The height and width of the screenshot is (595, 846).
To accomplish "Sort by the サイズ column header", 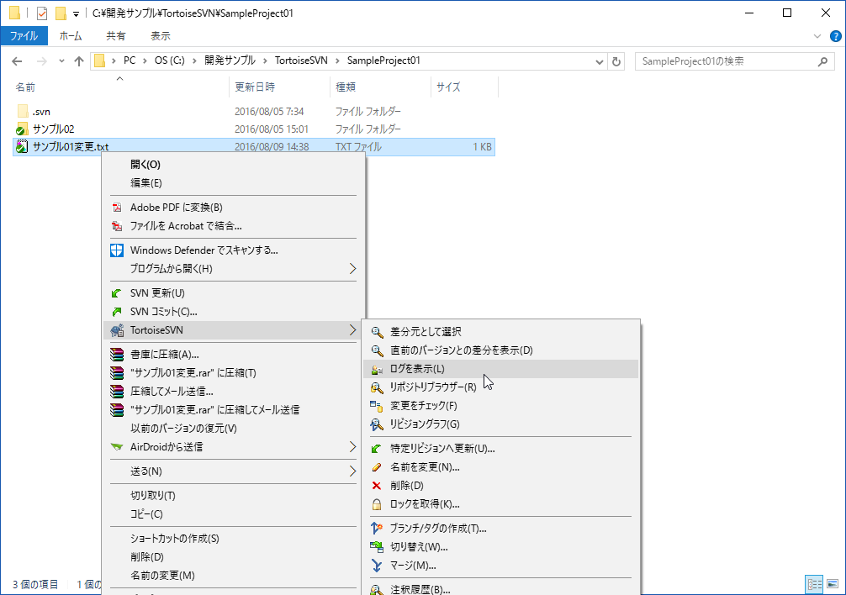I will (x=464, y=87).
